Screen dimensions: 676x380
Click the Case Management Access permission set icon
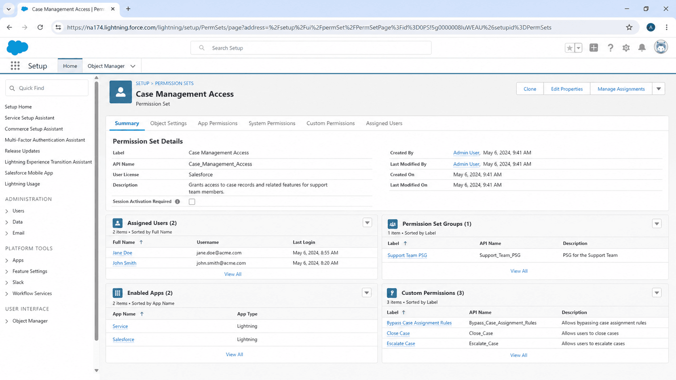(120, 92)
